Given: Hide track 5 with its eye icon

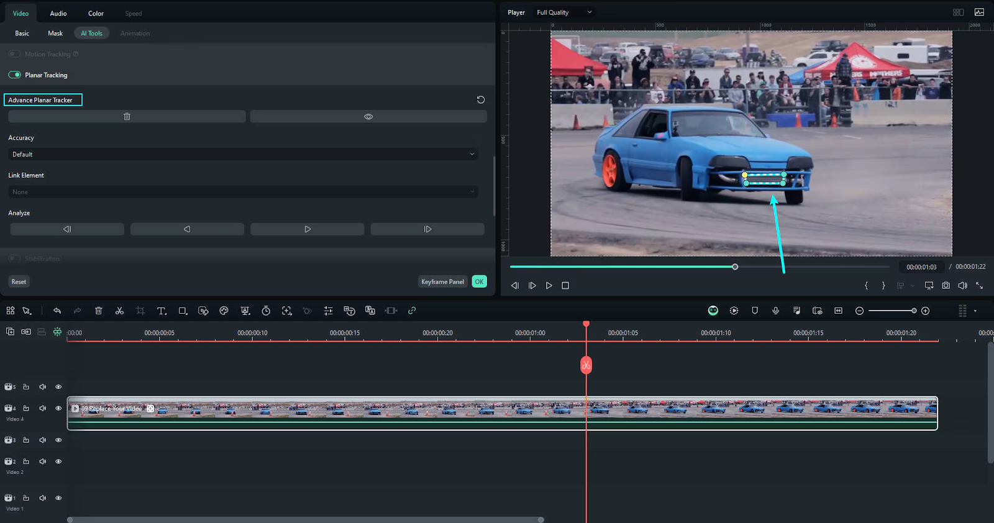Looking at the screenshot, I should click(x=58, y=387).
